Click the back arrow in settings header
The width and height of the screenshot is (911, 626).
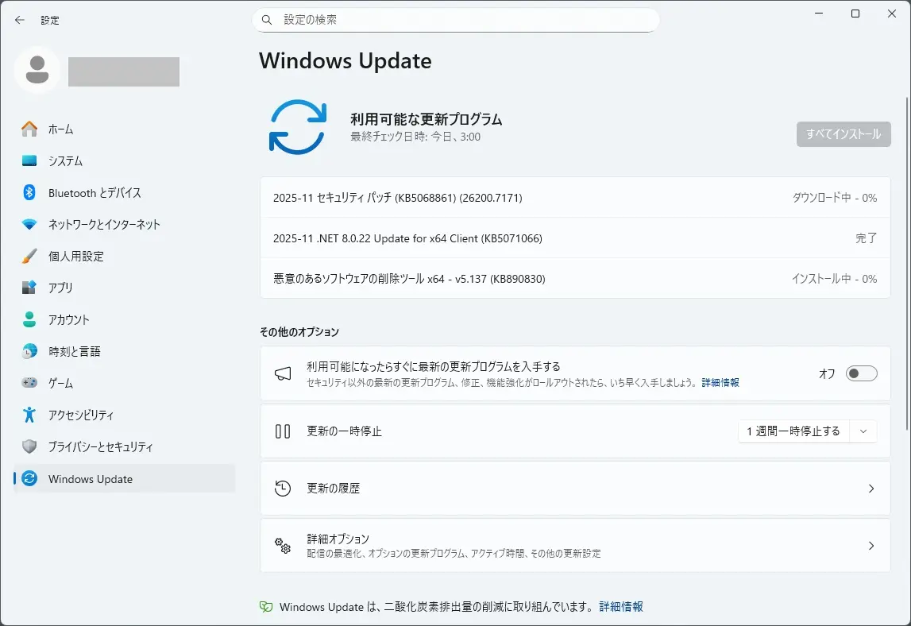pos(20,20)
